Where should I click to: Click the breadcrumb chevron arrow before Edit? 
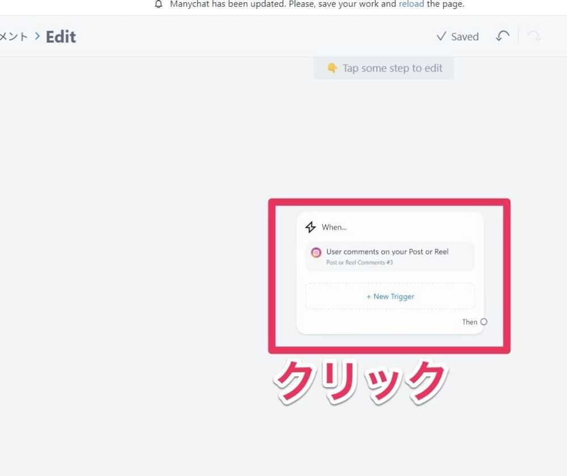click(x=37, y=36)
